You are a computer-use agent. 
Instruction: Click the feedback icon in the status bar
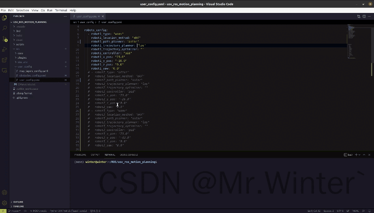363,211
